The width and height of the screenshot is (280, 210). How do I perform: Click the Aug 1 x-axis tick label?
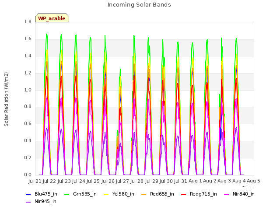pos(195,181)
